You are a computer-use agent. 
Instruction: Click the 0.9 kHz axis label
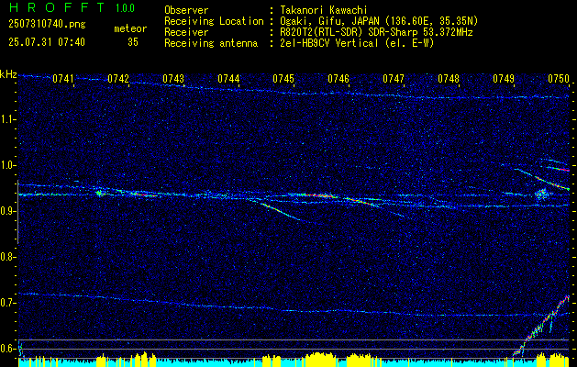[7, 211]
